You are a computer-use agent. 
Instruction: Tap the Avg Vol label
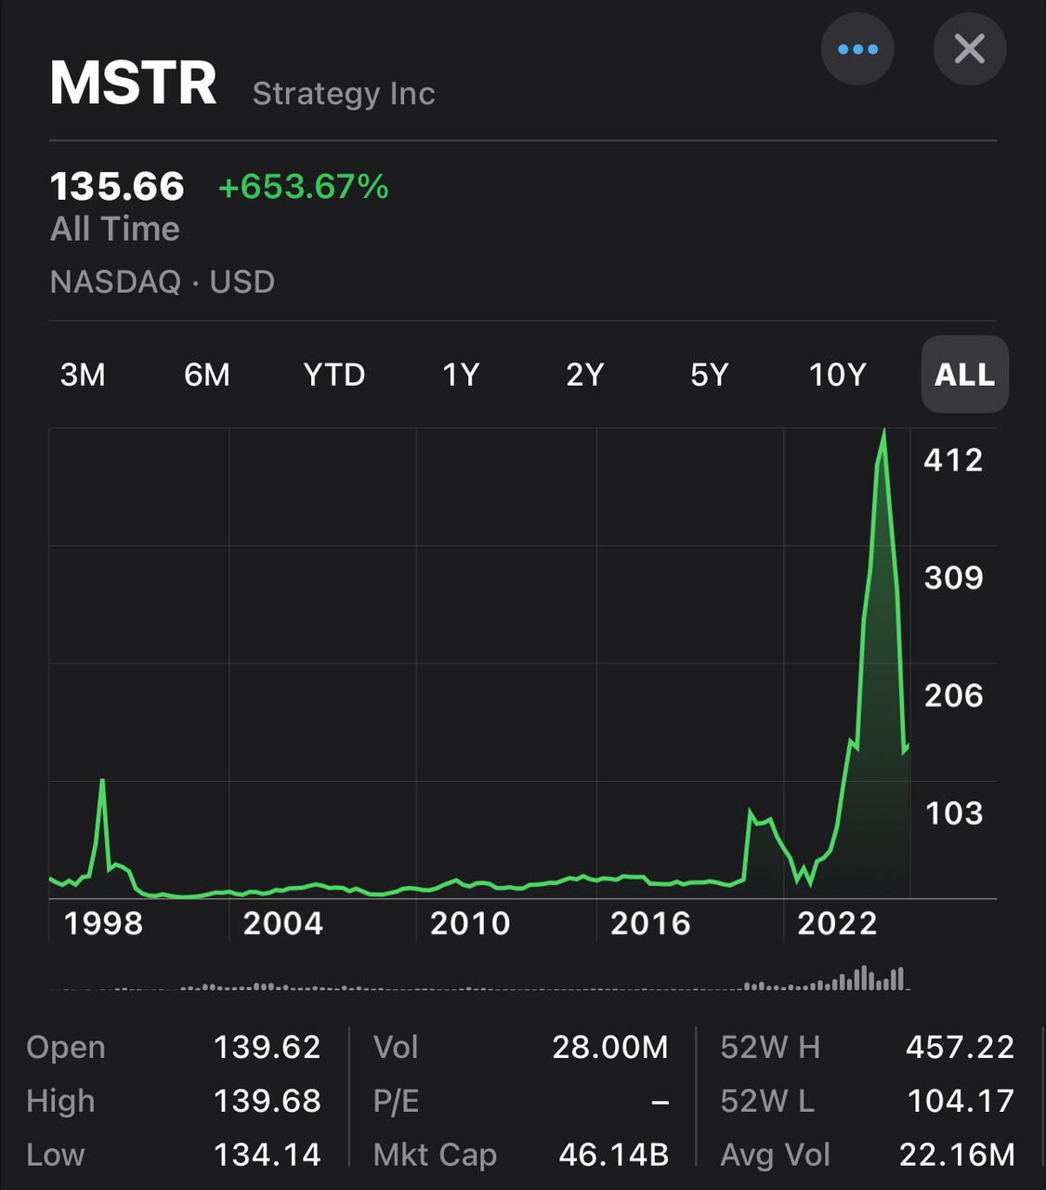[x=775, y=1156]
